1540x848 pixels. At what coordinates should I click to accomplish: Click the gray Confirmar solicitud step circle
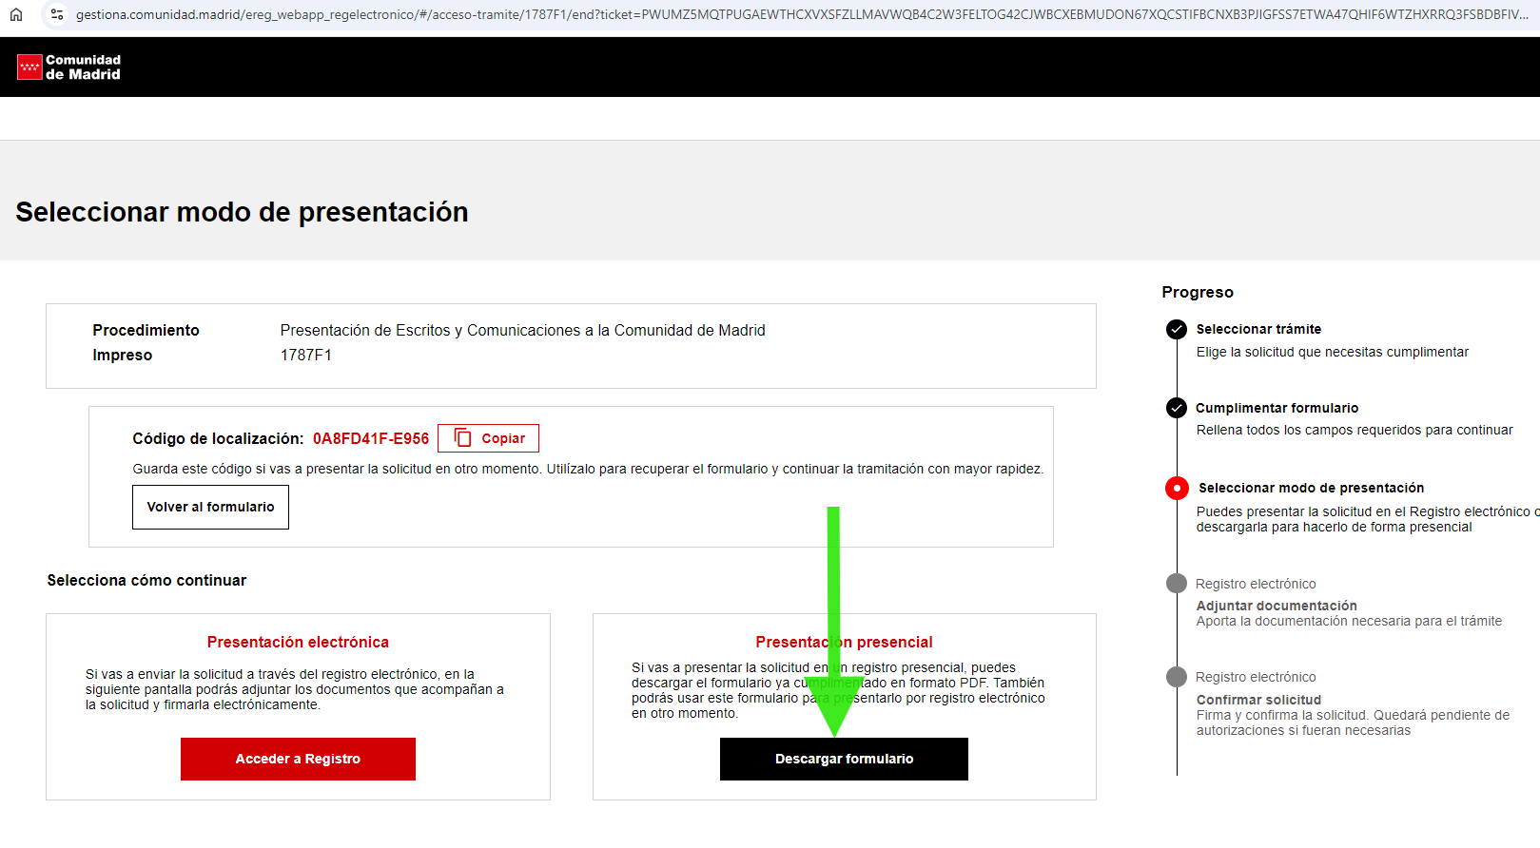[x=1177, y=677]
